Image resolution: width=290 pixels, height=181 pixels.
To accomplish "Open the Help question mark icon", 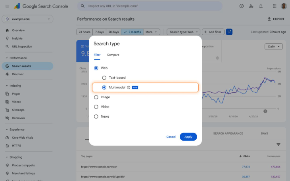I will coord(241,6).
